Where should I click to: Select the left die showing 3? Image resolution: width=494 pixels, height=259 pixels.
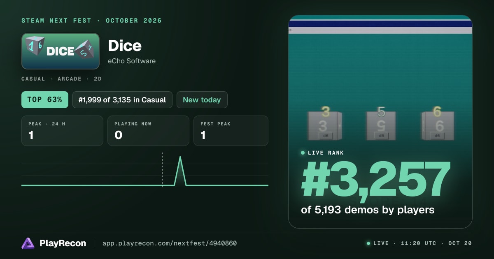pos(325,124)
